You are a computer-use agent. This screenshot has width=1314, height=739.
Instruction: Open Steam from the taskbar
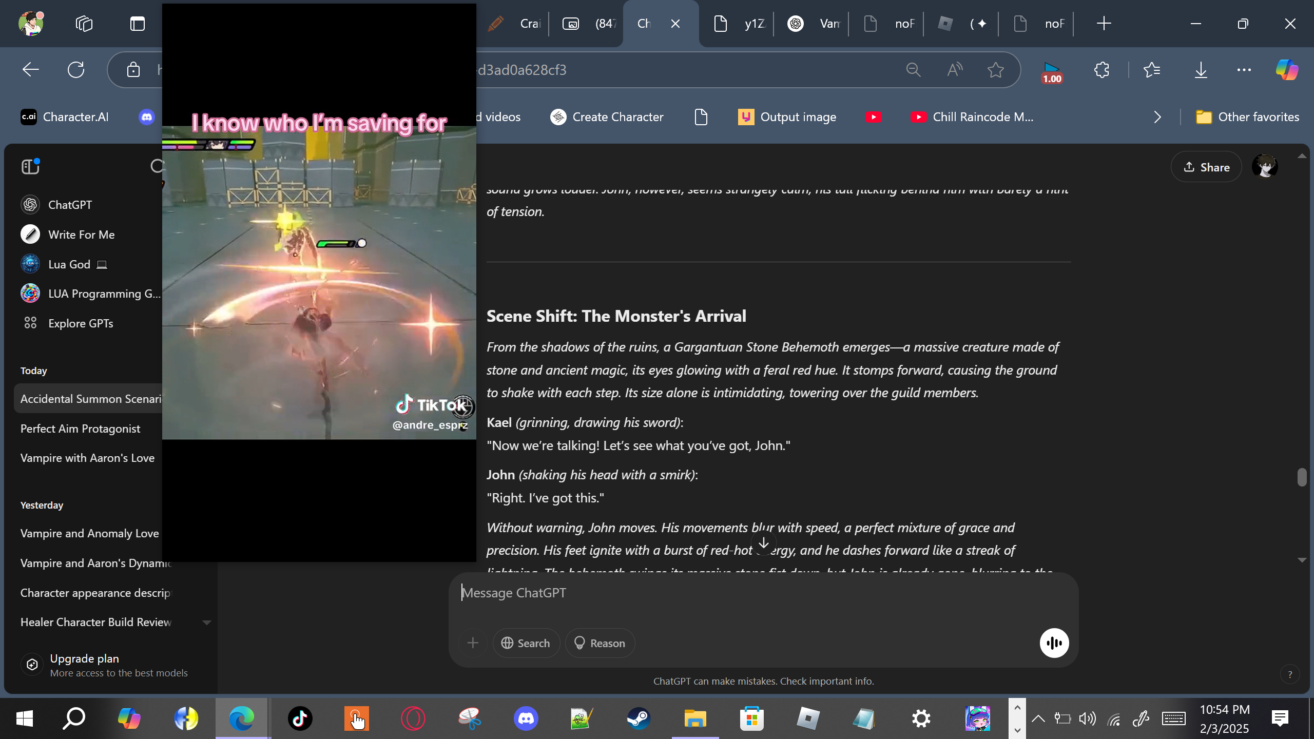pyautogui.click(x=639, y=718)
